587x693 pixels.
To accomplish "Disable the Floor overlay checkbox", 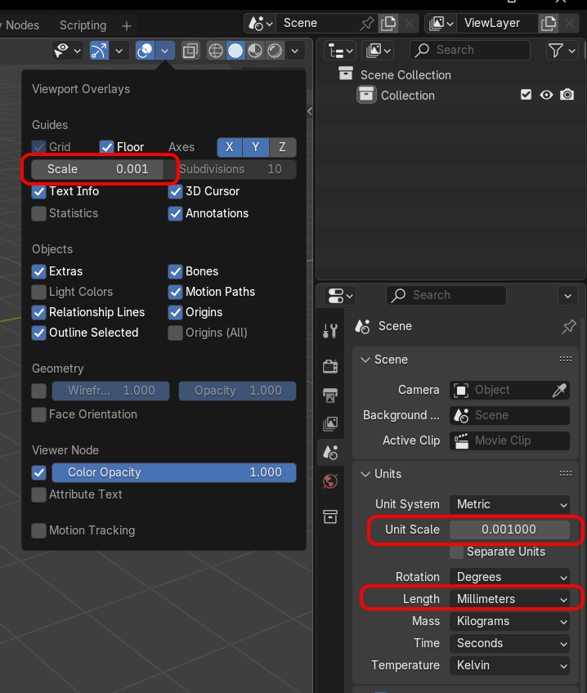I will (107, 147).
